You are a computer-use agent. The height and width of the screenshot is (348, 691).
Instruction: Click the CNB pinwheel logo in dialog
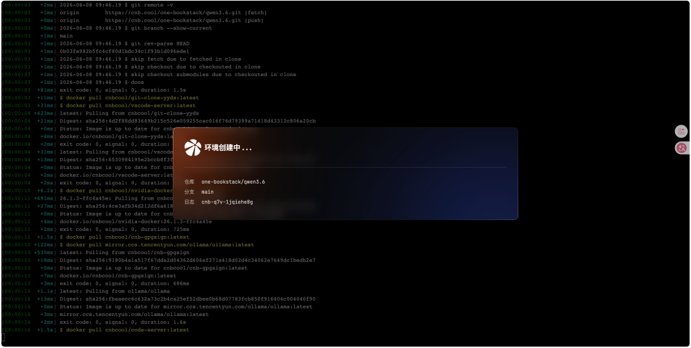point(193,148)
